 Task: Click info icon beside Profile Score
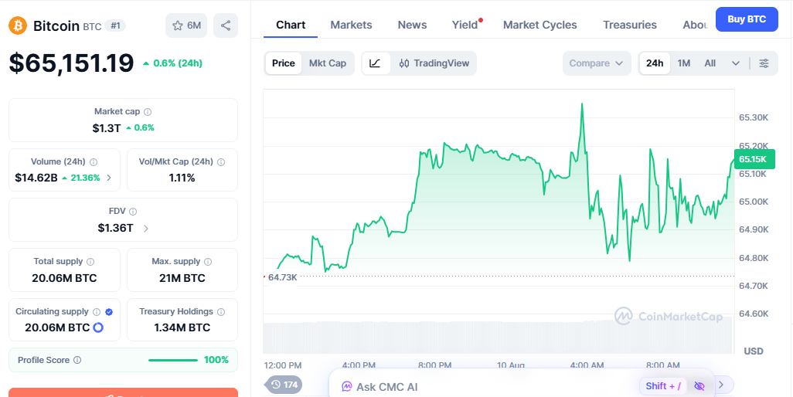[77, 360]
